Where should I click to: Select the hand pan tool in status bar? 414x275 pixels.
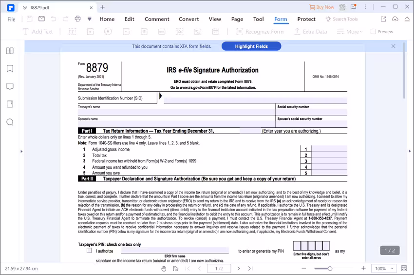[x=164, y=268]
